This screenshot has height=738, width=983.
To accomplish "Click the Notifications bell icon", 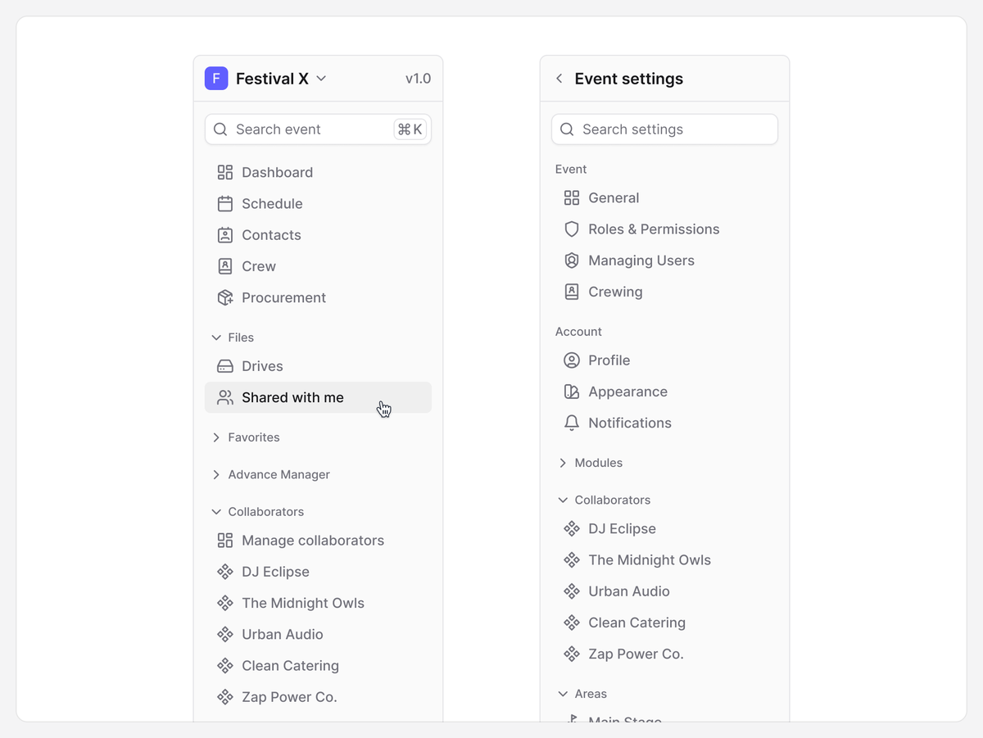I will coord(572,423).
